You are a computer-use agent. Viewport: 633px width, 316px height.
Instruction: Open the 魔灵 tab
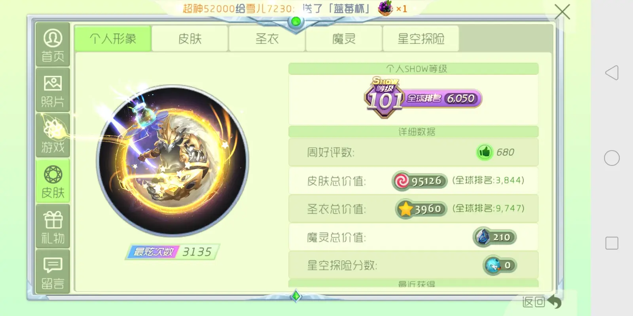[x=344, y=39]
